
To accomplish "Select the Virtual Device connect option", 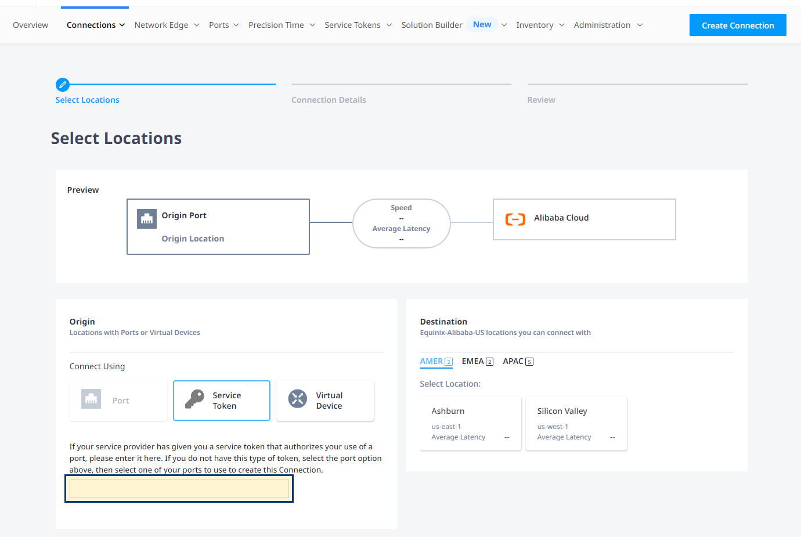I will coord(325,401).
